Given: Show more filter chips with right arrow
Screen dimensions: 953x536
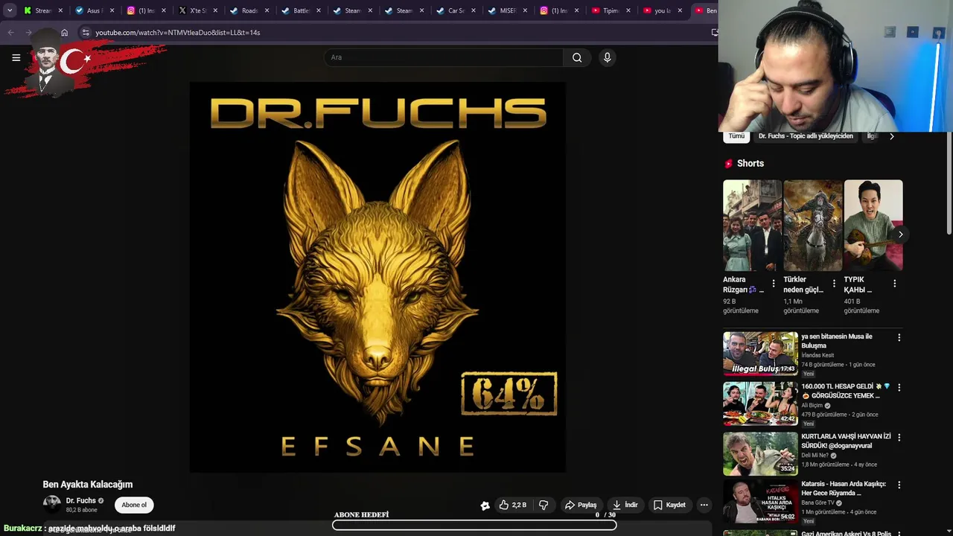Looking at the screenshot, I should (891, 136).
